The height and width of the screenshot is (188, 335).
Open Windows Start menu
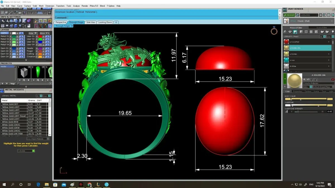pyautogui.click(x=4, y=184)
